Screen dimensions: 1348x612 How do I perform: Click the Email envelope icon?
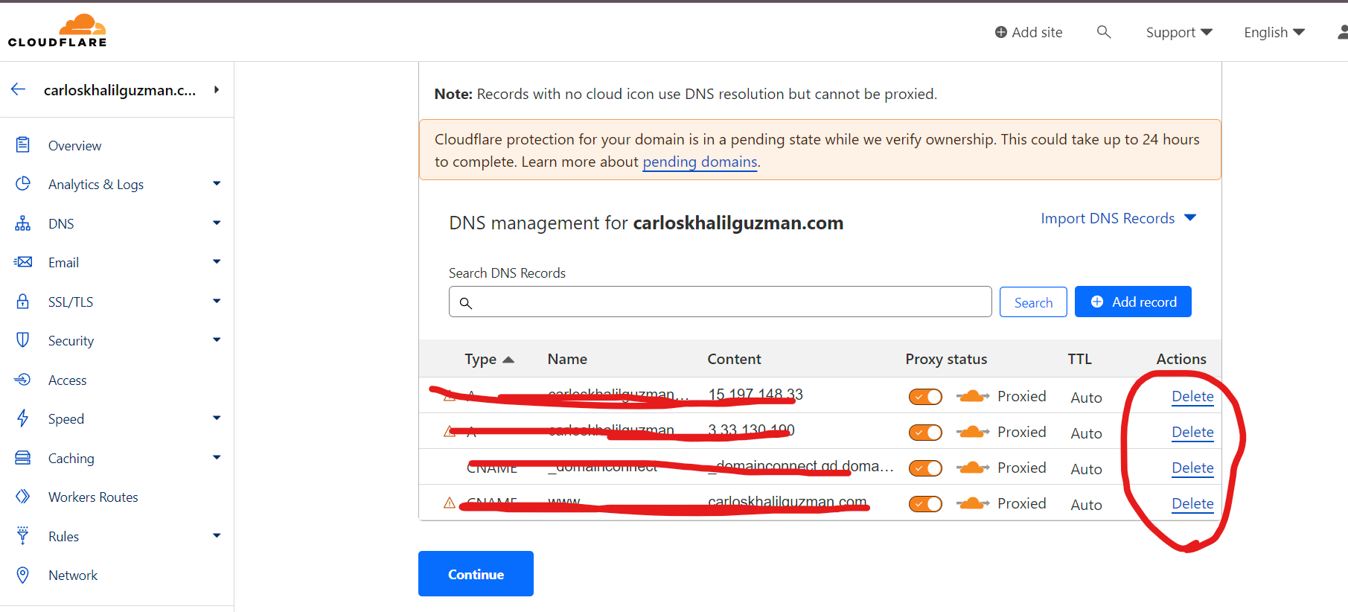pos(23,262)
